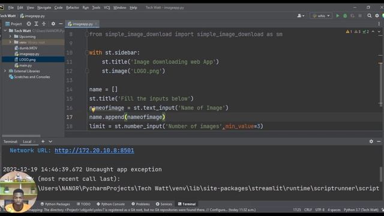Run with coverage icon
Screen dimensions: 384x216
click(352, 16)
